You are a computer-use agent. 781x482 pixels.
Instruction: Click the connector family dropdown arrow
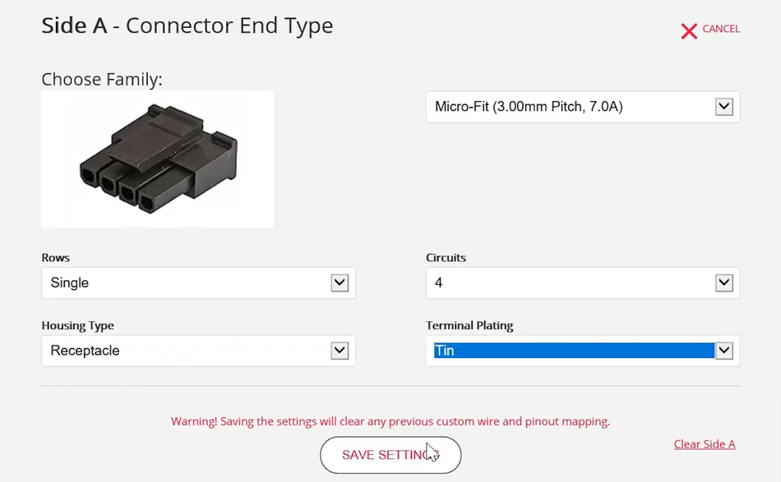[724, 107]
